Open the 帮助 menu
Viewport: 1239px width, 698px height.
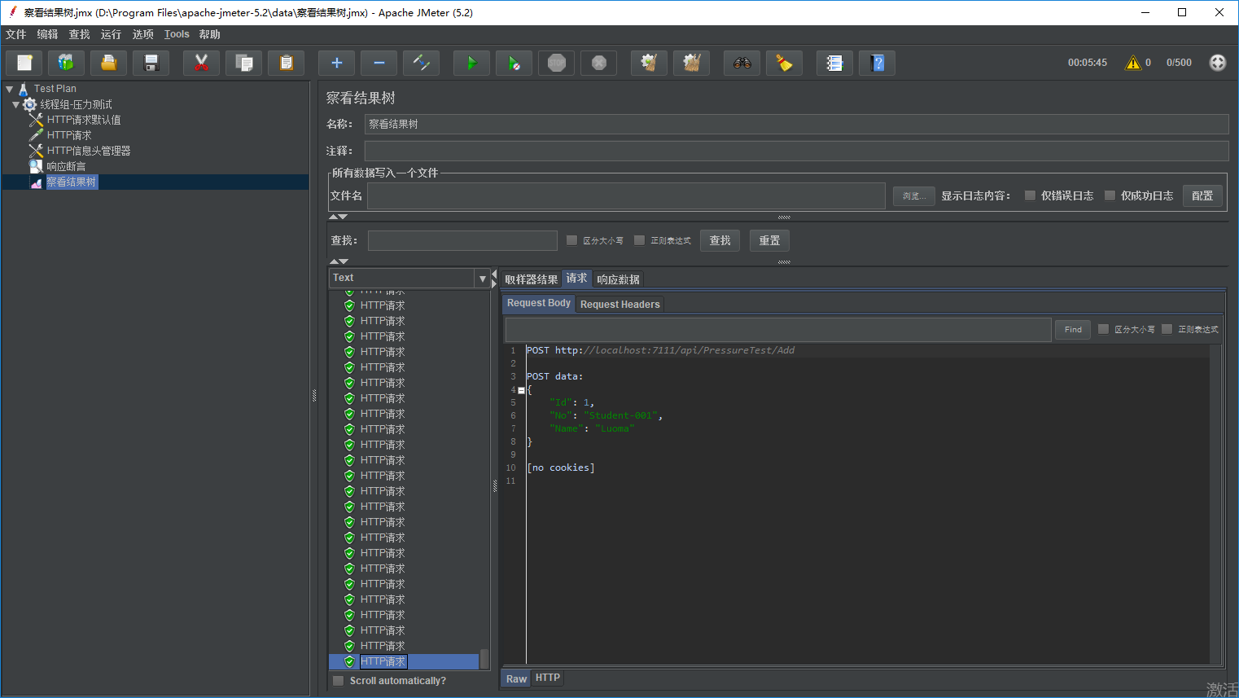pos(210,34)
